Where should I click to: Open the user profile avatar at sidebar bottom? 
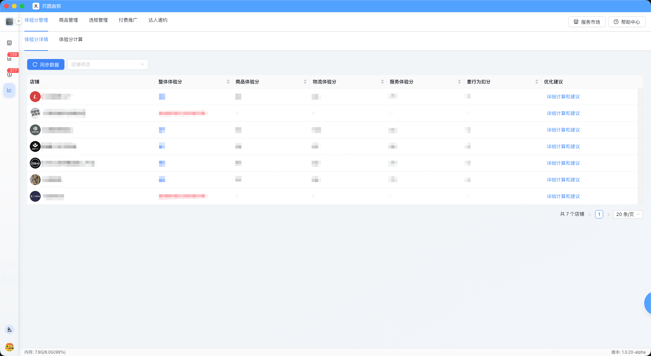coord(9,347)
